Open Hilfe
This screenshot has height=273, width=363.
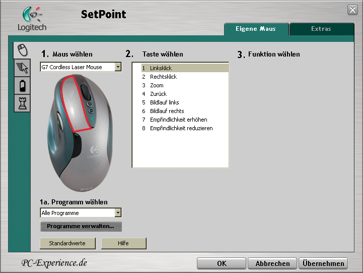(124, 243)
